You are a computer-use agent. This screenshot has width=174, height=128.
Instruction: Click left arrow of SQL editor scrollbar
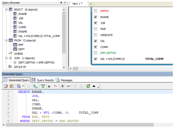[4, 125]
